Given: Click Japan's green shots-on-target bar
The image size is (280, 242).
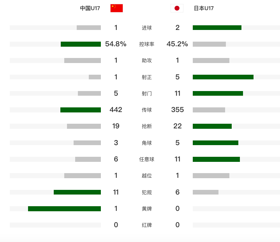Looking at the screenshot, I should pos(223,77).
